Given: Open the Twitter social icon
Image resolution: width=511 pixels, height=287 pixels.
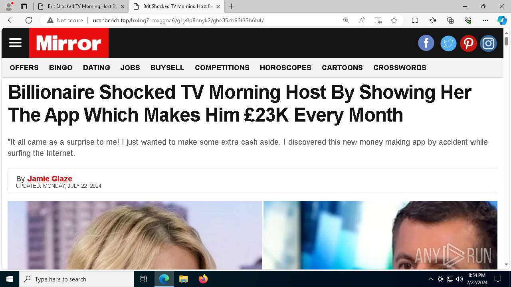Looking at the screenshot, I should (x=448, y=43).
